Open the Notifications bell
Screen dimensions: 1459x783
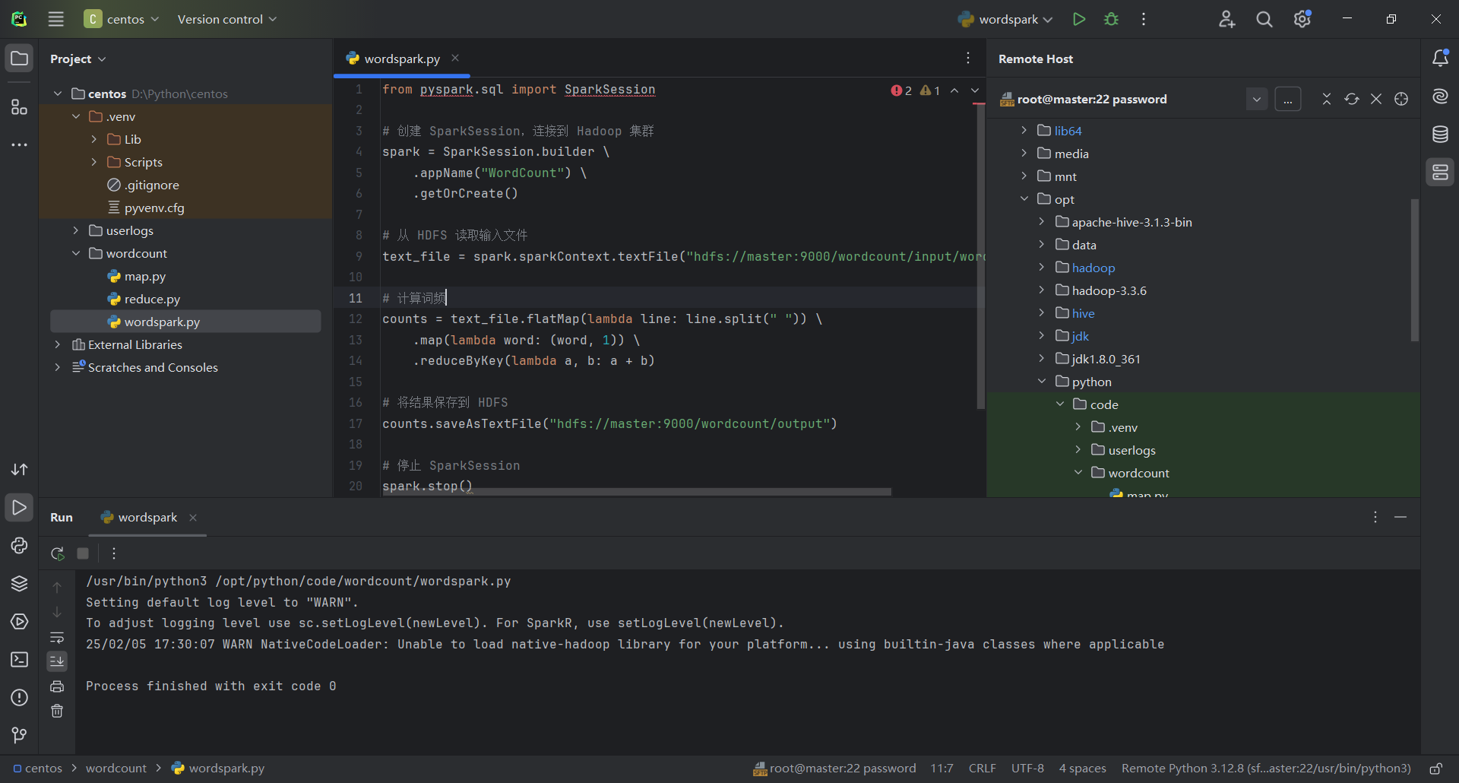[x=1440, y=59]
